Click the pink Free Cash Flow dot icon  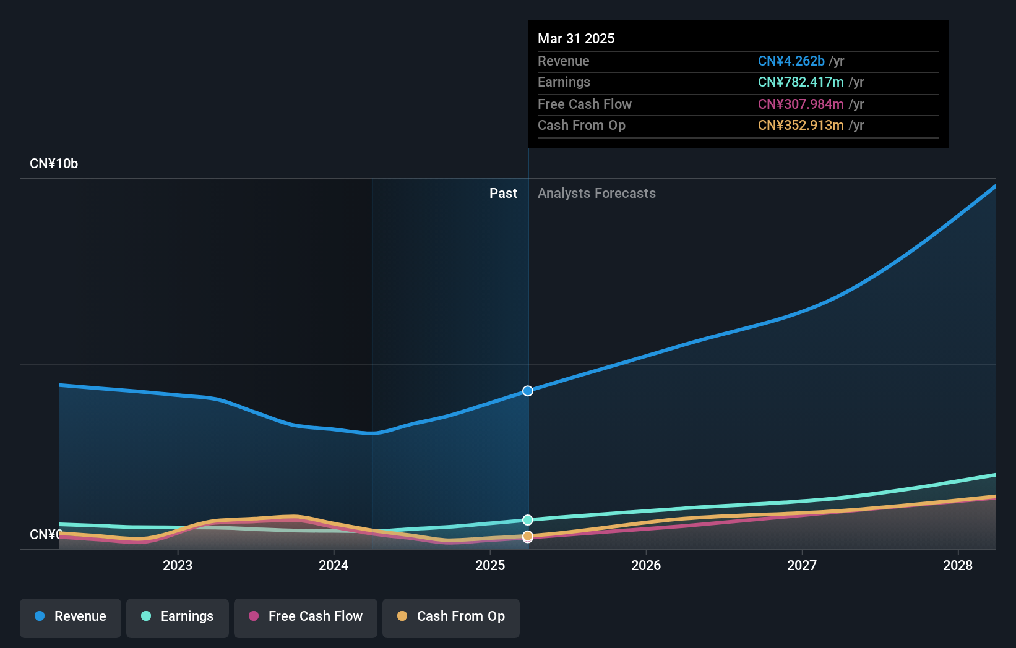(254, 617)
